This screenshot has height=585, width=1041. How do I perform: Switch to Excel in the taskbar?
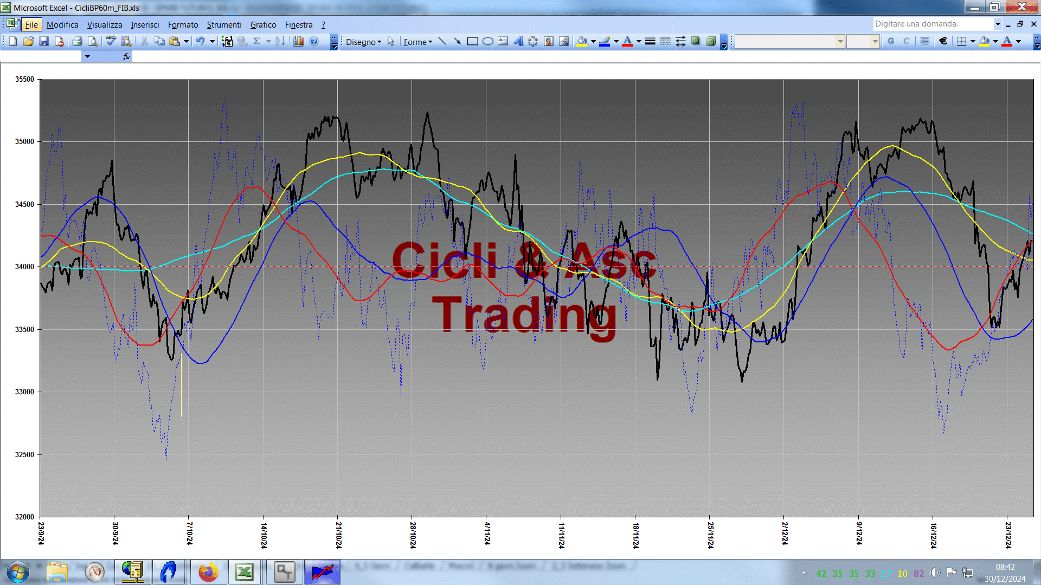pyautogui.click(x=245, y=572)
